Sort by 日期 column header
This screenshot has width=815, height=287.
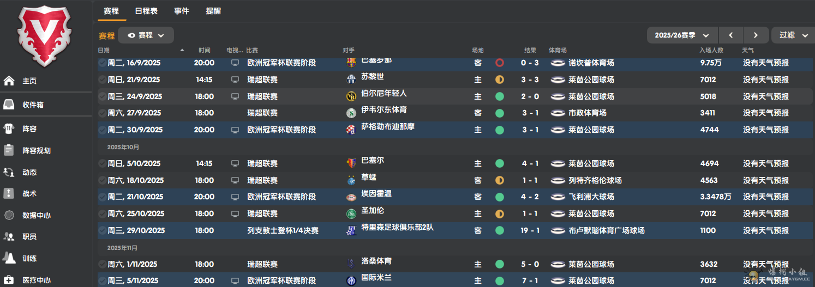point(104,50)
